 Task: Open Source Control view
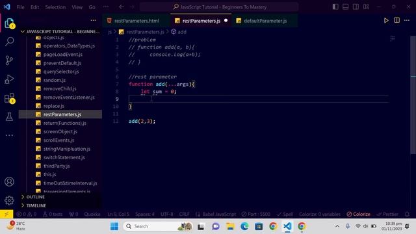click(x=9, y=60)
